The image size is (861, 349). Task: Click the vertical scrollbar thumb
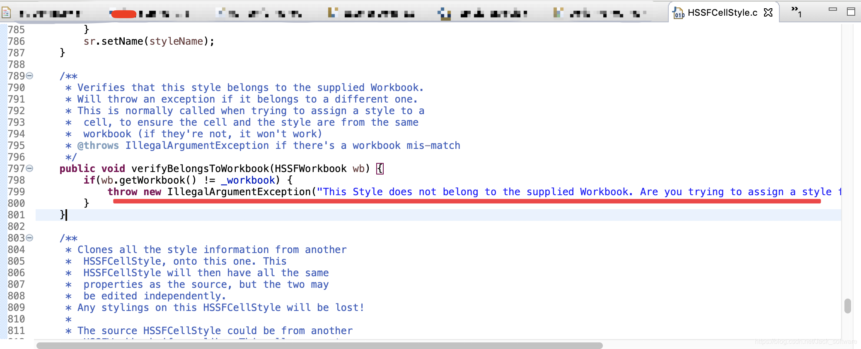click(848, 306)
